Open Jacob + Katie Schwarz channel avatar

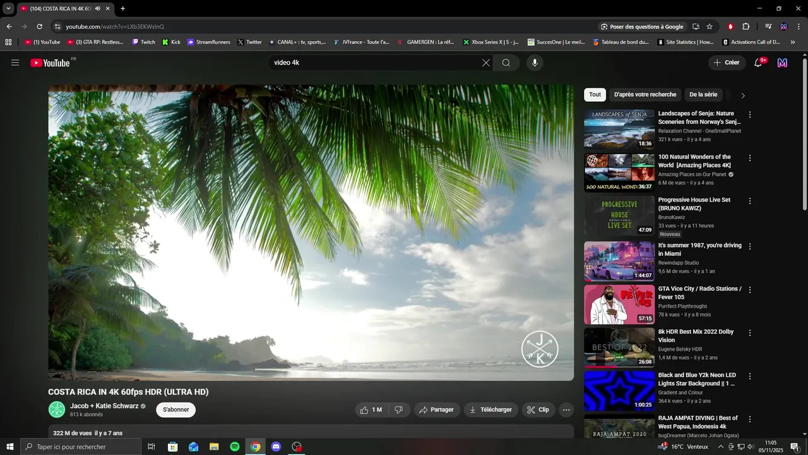57,409
